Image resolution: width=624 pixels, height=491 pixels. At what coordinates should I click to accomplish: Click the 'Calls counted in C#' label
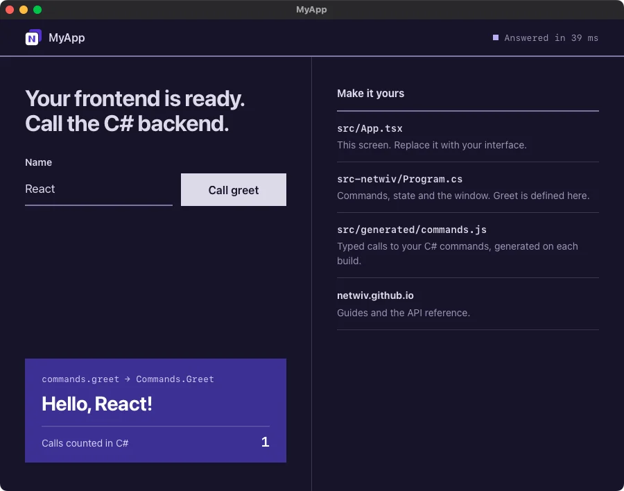(85, 443)
